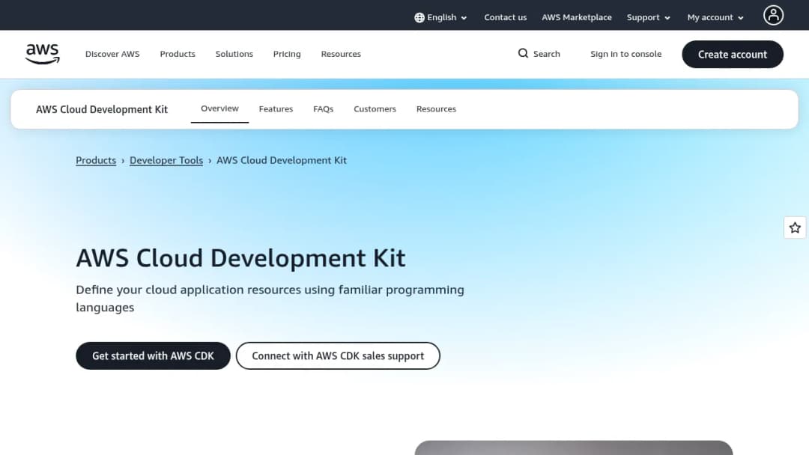
Task: Open the Resources menu in main navigation
Action: point(341,54)
